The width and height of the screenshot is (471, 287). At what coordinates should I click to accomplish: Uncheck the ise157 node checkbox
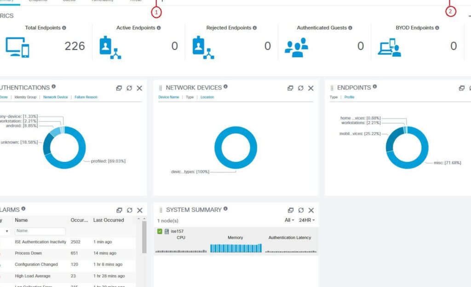[x=160, y=232]
